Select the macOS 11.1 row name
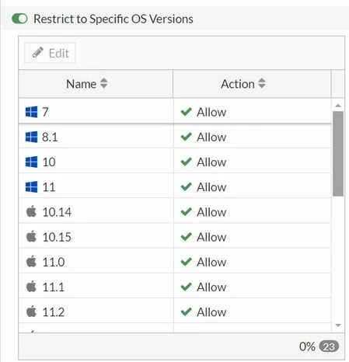Image resolution: width=349 pixels, height=362 pixels. click(54, 287)
